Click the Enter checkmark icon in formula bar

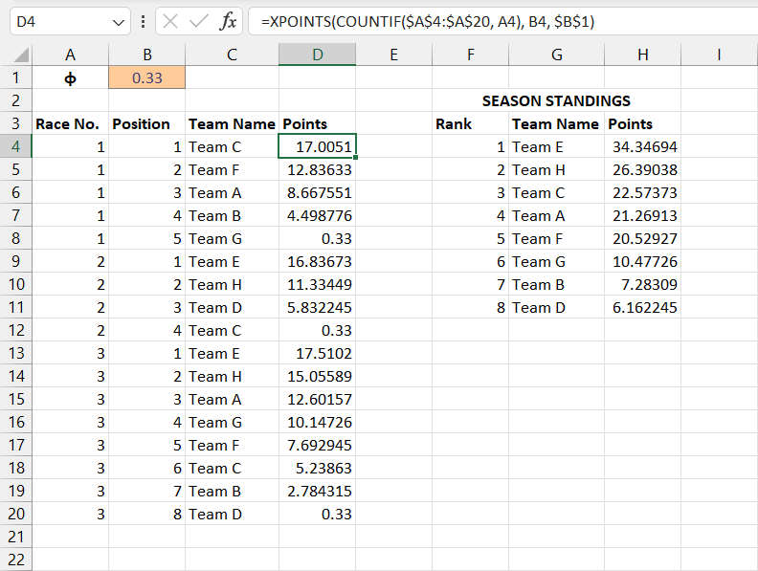[198, 21]
